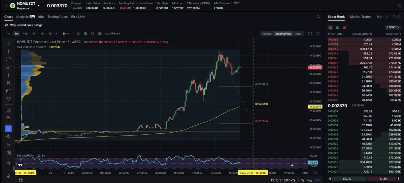404x183 pixels.
Task: Delete drawings with the trash icon
Action: click(x=8, y=163)
